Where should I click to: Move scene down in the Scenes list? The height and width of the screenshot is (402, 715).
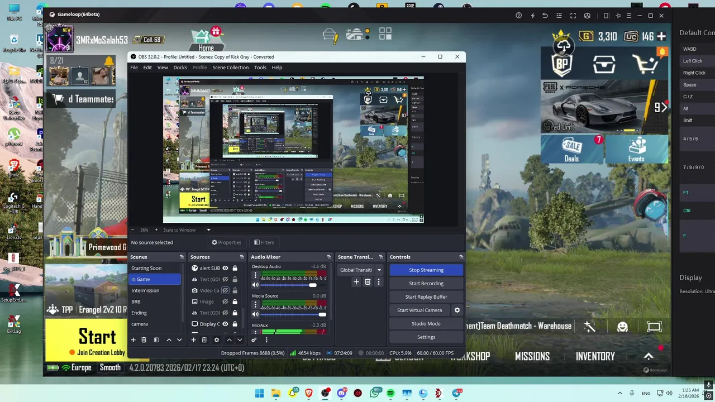[179, 339]
